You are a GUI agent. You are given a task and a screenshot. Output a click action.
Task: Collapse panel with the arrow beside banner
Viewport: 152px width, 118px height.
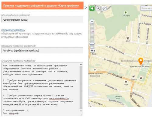point(86,8)
